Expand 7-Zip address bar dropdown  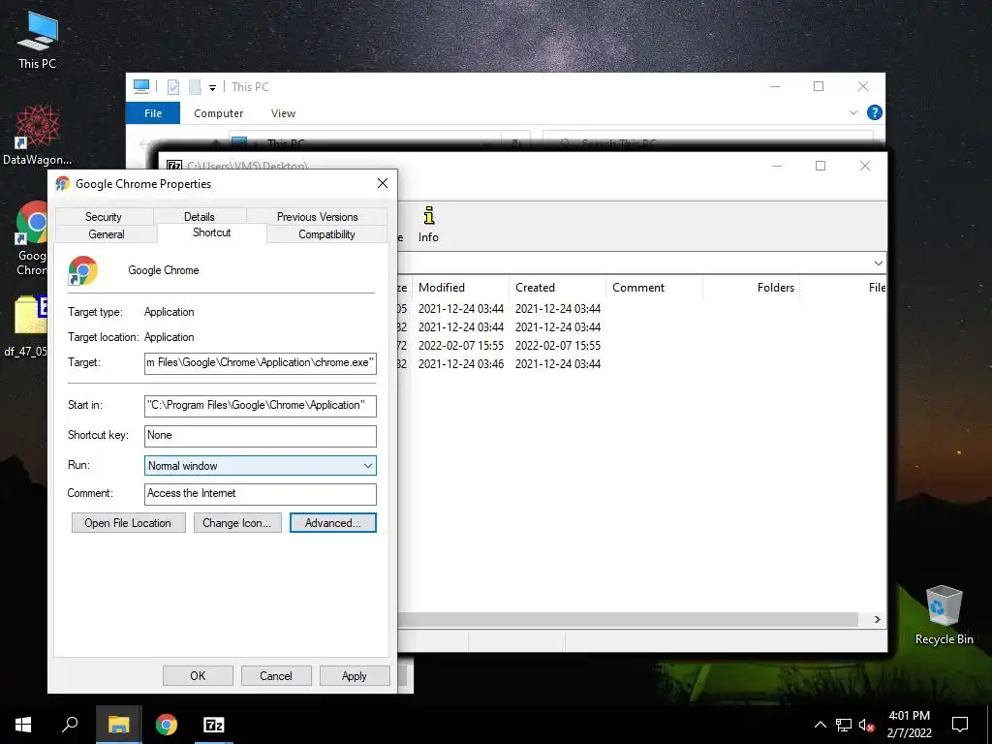click(878, 263)
